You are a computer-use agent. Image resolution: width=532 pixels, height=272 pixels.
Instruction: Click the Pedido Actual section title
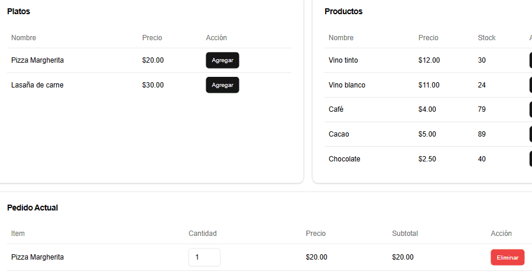click(33, 208)
